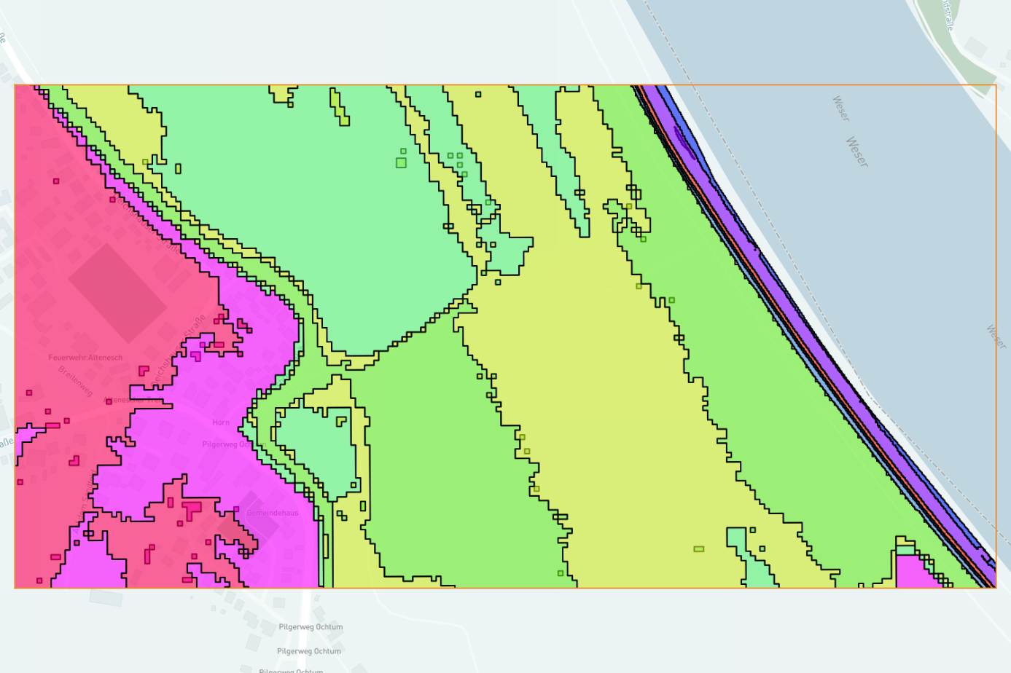
Task: Click the "Horn" place label
Action: point(221,422)
